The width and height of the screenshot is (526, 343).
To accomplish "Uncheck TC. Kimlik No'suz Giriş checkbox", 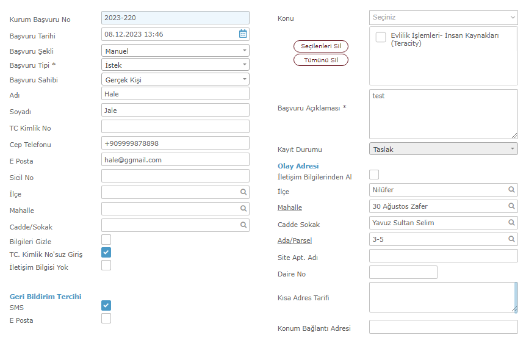I will (x=106, y=253).
